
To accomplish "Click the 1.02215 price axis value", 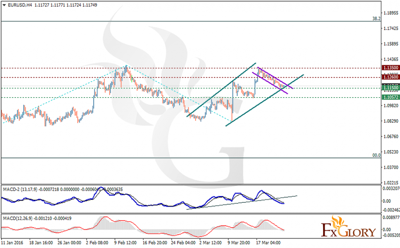I will (391, 183).
